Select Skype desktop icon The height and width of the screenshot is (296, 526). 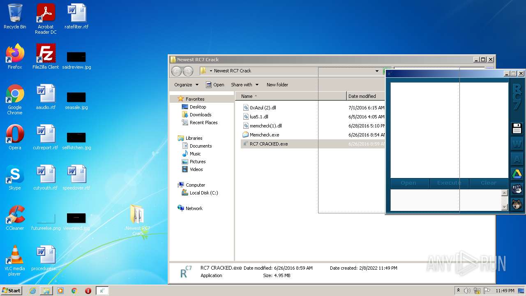coord(15,178)
